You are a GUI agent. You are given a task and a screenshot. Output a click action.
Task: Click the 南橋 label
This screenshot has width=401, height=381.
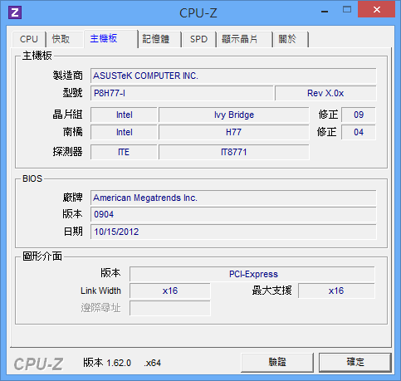pyautogui.click(x=73, y=132)
